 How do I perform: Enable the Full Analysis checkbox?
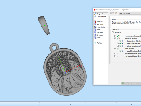(x=113, y=32)
